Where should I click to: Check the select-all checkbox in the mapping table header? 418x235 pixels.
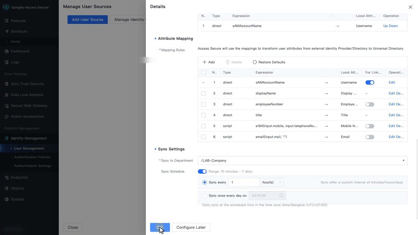point(204,72)
